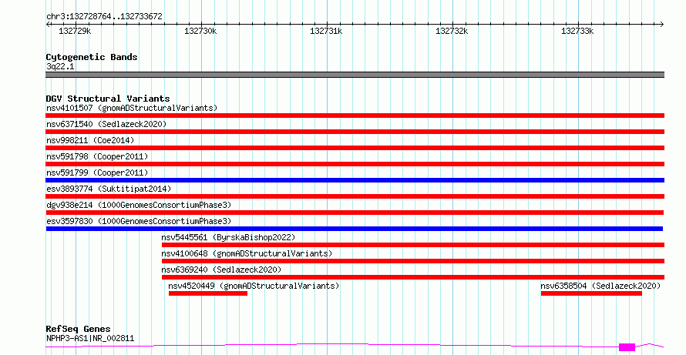The image size is (686, 355).
Task: Open variant label nsv6371540 (Sedlazeck2020)
Action: [x=106, y=124]
